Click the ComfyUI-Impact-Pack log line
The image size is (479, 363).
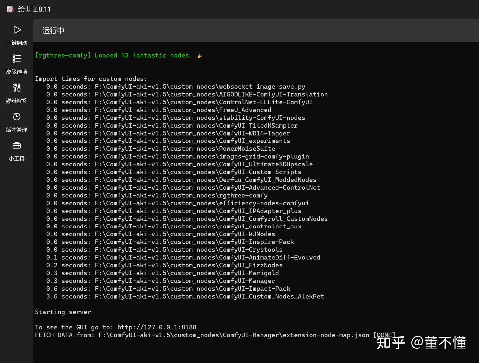pos(168,289)
